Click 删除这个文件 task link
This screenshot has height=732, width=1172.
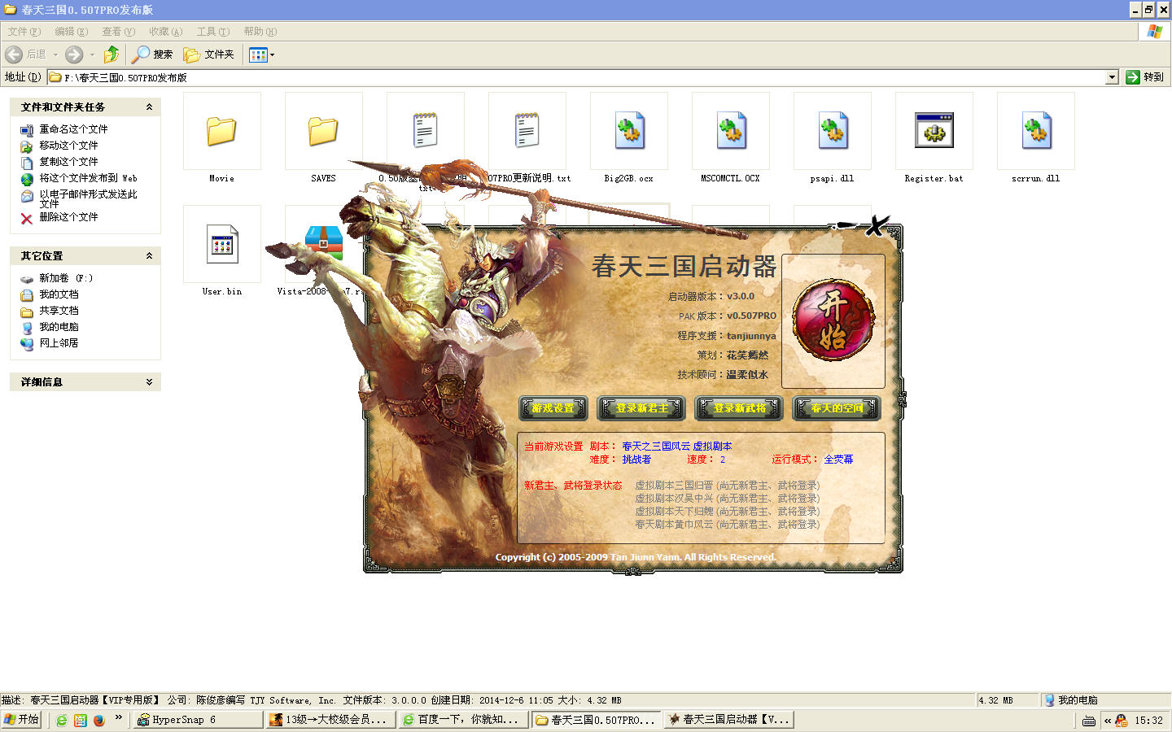(68, 217)
